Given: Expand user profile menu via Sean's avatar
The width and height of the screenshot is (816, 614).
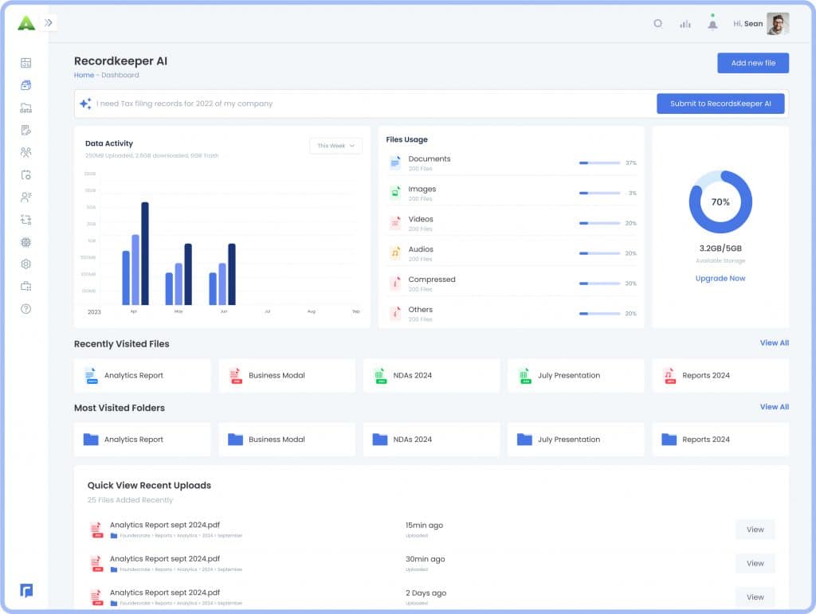Looking at the screenshot, I should (776, 23).
